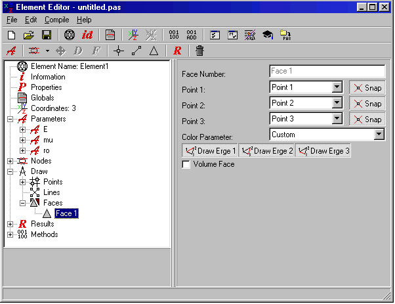This screenshot has height=304, width=395.
Task: Click the Snap button for Point 2
Action: [x=367, y=103]
